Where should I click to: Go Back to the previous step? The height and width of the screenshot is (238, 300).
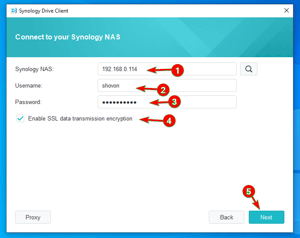[x=227, y=217]
